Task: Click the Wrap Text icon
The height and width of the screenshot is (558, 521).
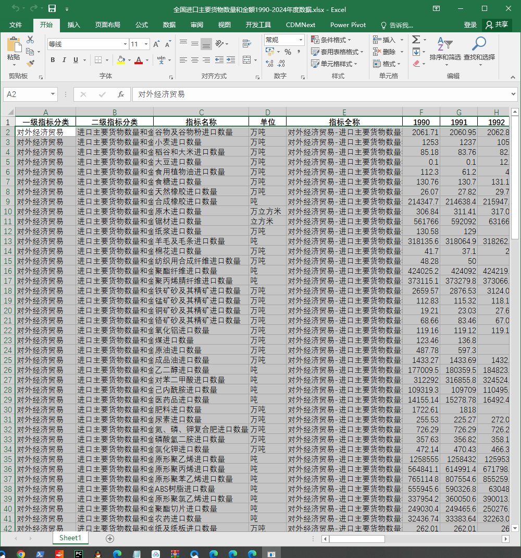Action: click(246, 43)
